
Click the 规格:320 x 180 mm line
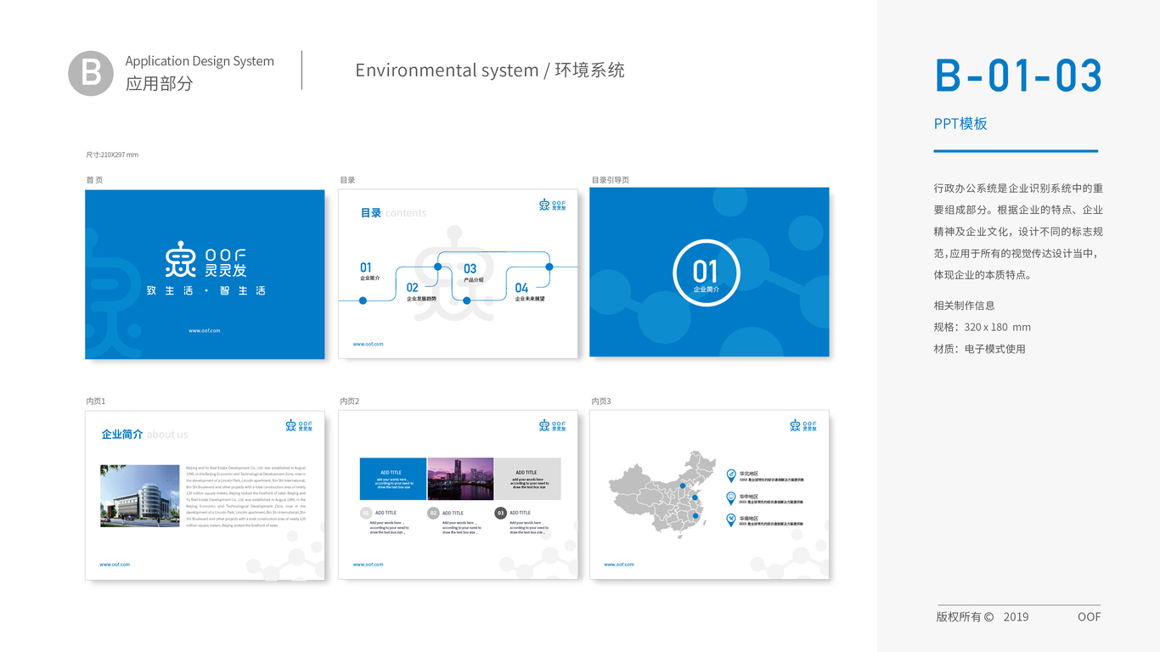coord(983,327)
